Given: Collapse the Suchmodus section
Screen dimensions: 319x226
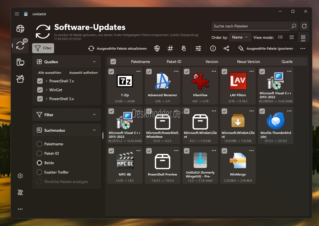Looking at the screenshot, I should (94, 130).
